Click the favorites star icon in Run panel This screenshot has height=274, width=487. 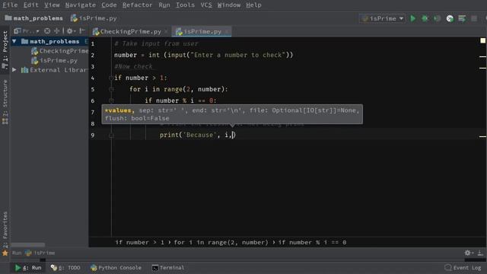[x=5, y=253]
